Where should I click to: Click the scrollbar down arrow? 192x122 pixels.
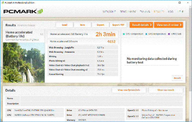pos(191,120)
